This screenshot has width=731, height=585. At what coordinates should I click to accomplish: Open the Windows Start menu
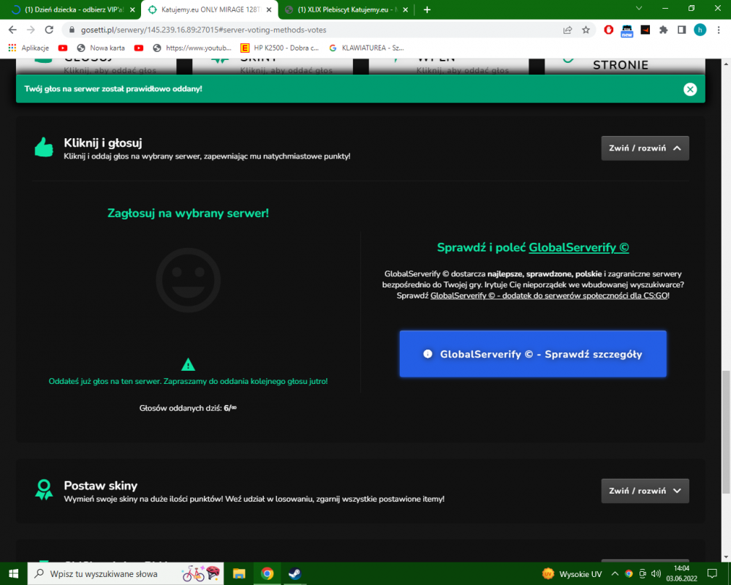coord(13,573)
